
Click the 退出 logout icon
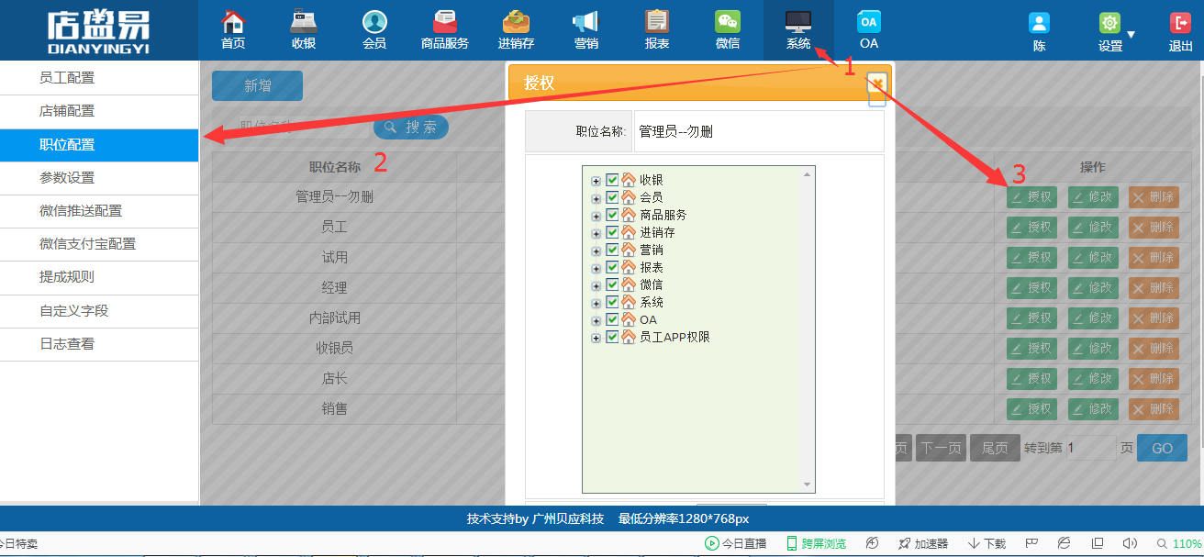click(x=1180, y=23)
